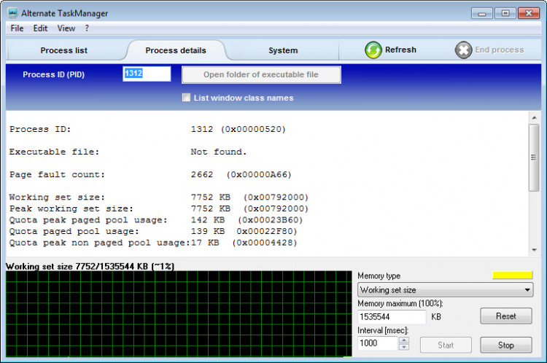Open the ? help menu
The image size is (547, 363).
pos(87,28)
